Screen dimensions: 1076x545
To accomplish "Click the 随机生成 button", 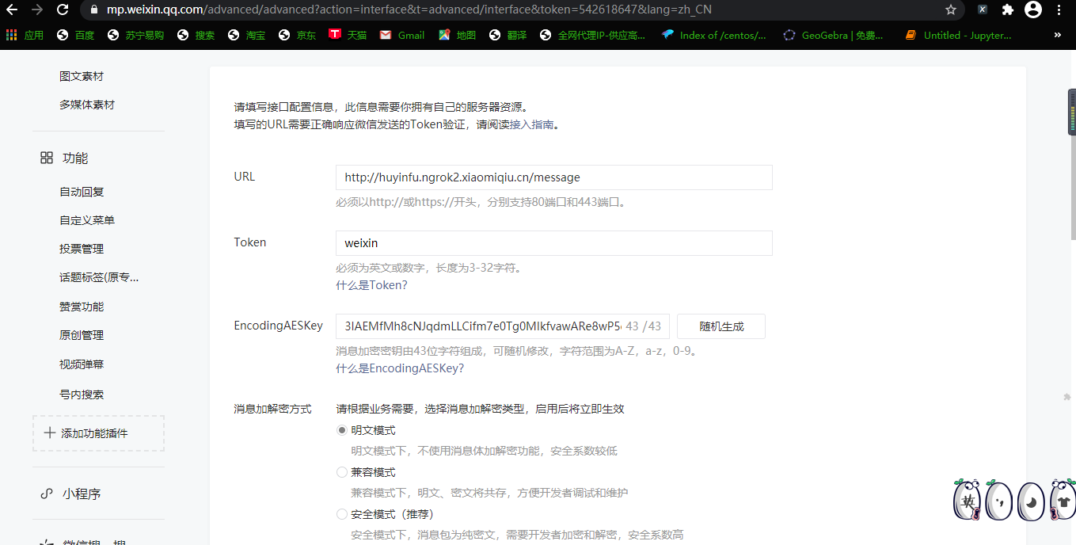I will tap(721, 326).
